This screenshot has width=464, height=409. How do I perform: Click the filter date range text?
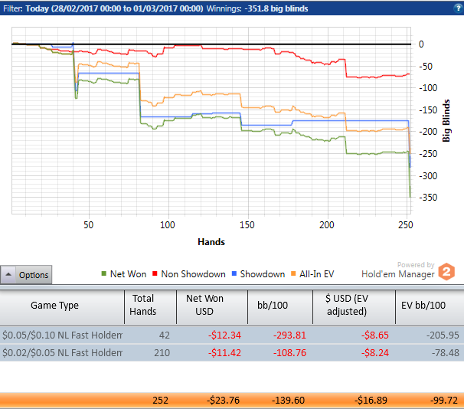click(x=114, y=8)
